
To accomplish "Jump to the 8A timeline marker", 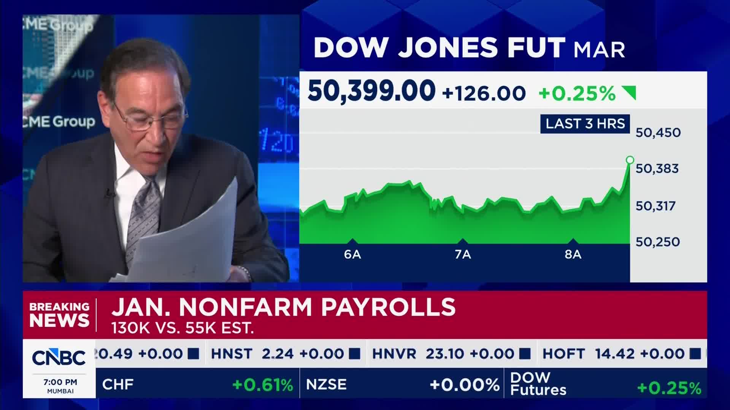I will coord(573,253).
